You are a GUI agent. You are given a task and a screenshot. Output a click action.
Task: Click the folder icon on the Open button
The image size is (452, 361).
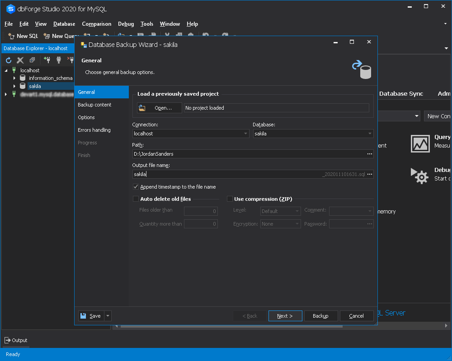[x=142, y=108]
